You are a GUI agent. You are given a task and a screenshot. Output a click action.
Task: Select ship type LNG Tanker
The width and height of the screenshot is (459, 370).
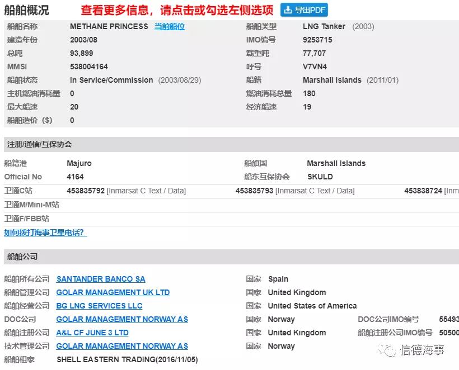tap(324, 26)
